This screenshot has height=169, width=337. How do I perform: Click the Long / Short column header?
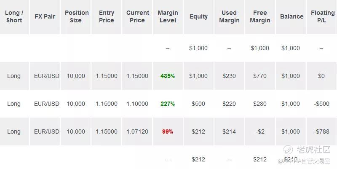coord(14,16)
